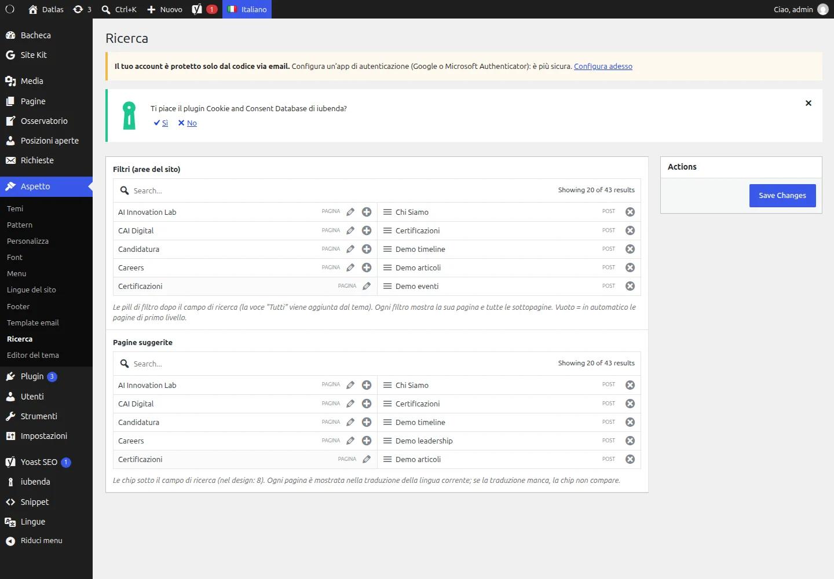
Task: Dismiss the iubenda plugin notice
Action: (809, 103)
